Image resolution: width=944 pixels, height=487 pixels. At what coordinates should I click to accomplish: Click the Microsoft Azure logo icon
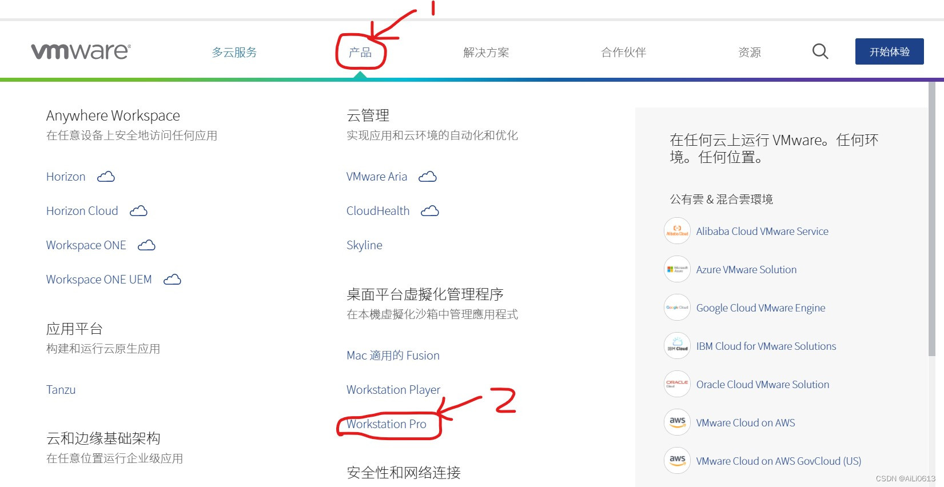click(x=678, y=269)
